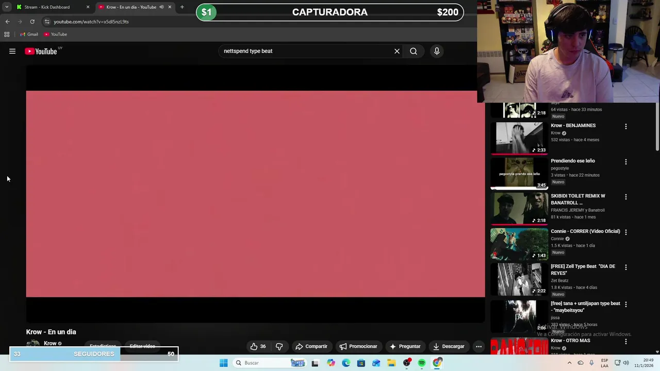660x371 pixels.
Task: Go back in browser history
Action: (x=7, y=22)
